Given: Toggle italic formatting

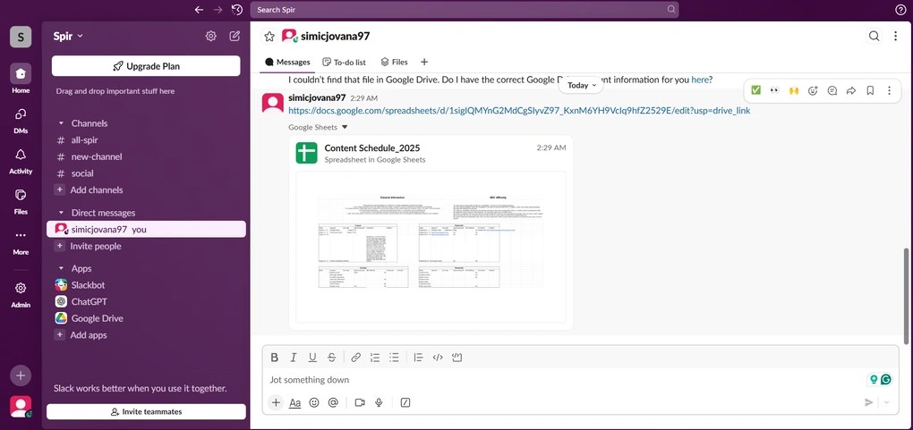Looking at the screenshot, I should pyautogui.click(x=294, y=358).
